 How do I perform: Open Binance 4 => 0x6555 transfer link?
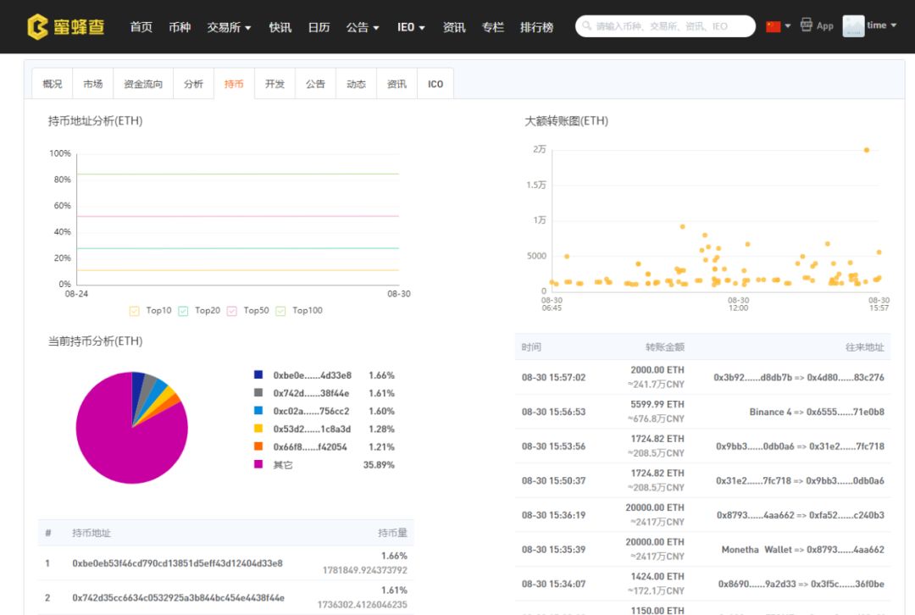click(817, 412)
